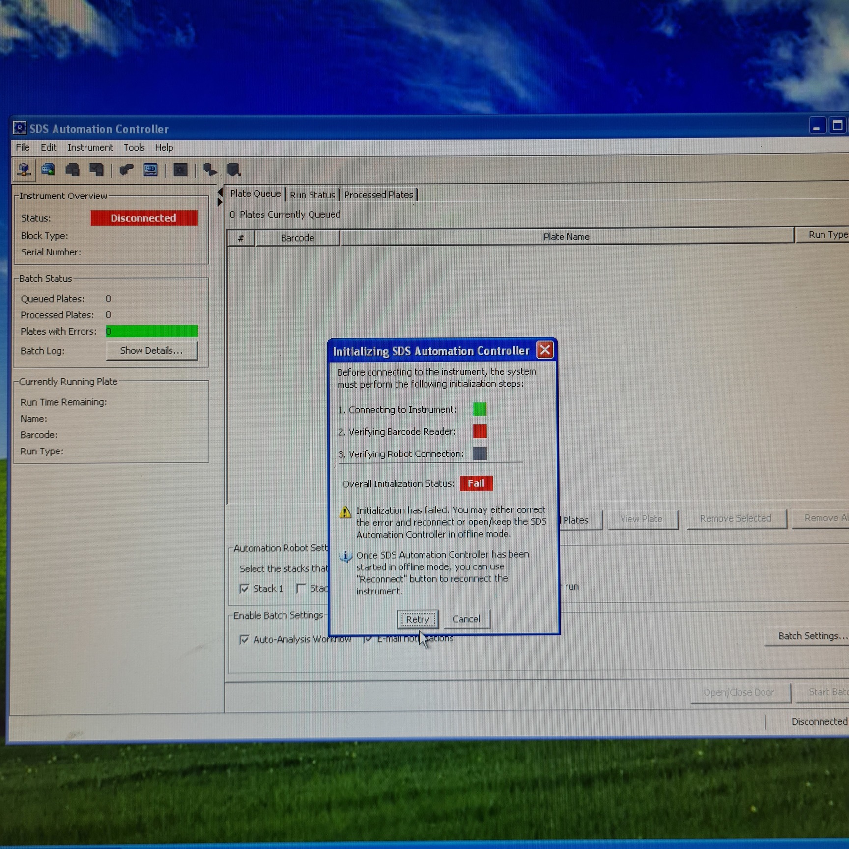
Task: Click the 'Block Type:' label
Action: (x=44, y=236)
